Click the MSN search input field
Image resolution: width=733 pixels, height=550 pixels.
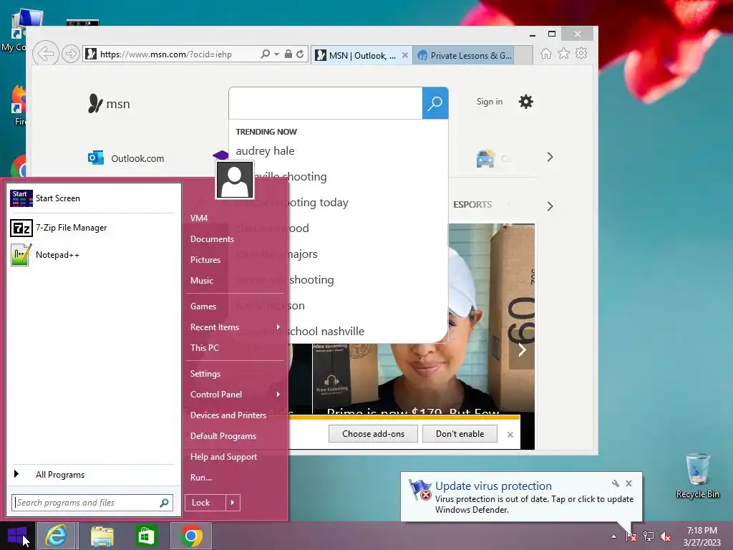click(x=326, y=103)
